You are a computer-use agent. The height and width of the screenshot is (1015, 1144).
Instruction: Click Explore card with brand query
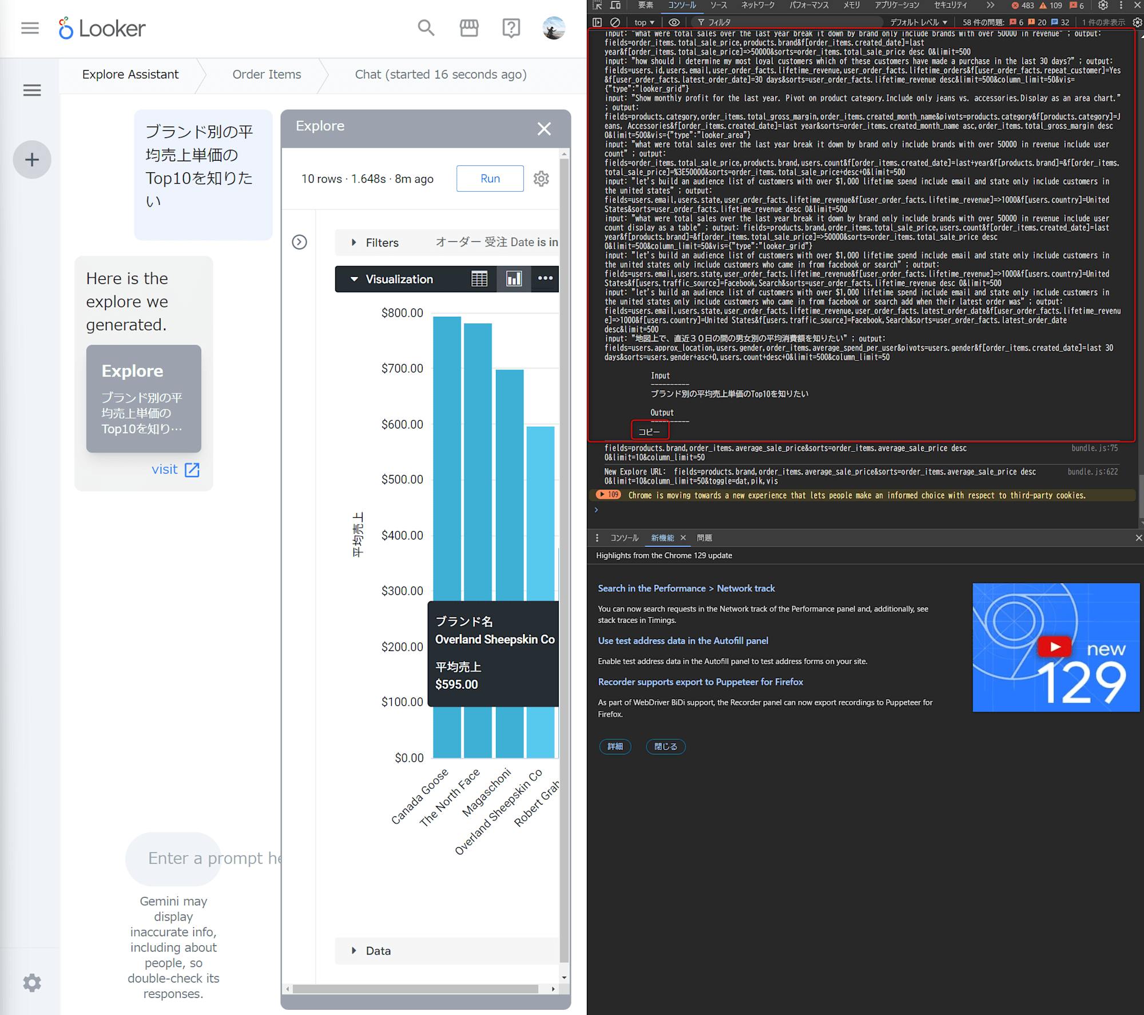coord(144,399)
